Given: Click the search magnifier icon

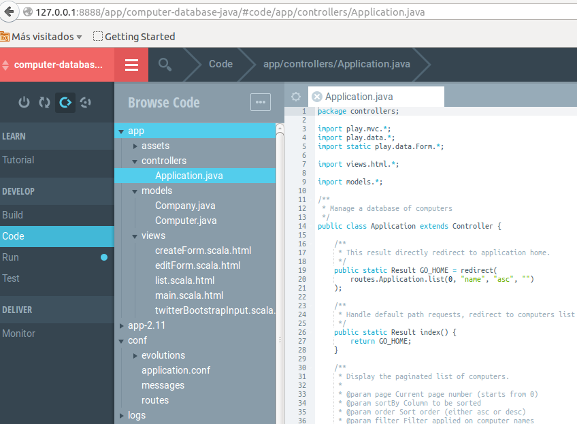Looking at the screenshot, I should coord(165,65).
